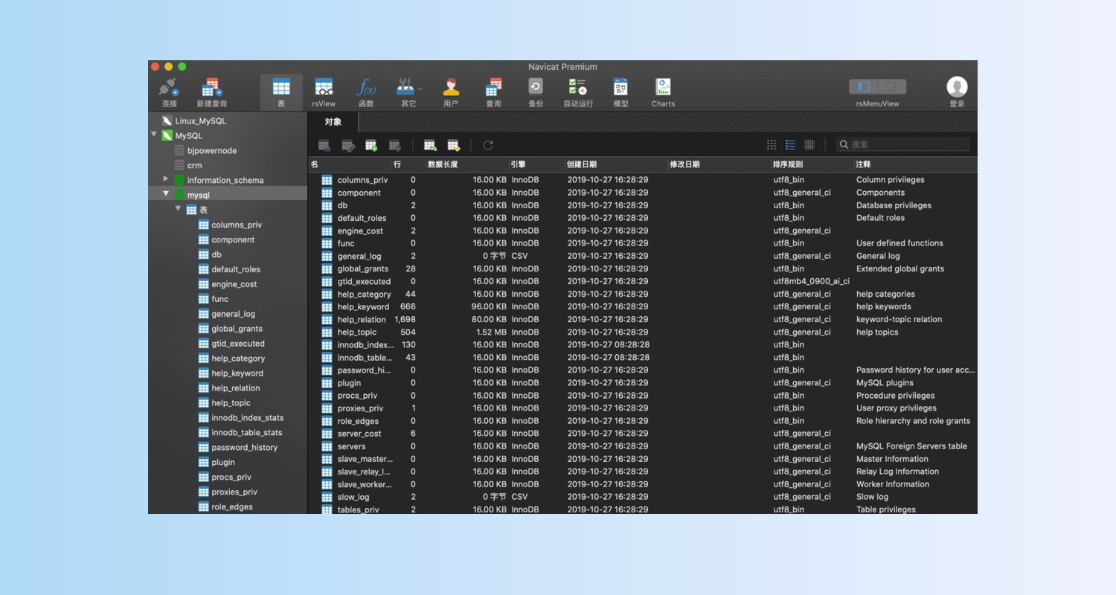1116x595 pixels.
Task: Select engine_cost in the sidebar tree
Action: [234, 284]
